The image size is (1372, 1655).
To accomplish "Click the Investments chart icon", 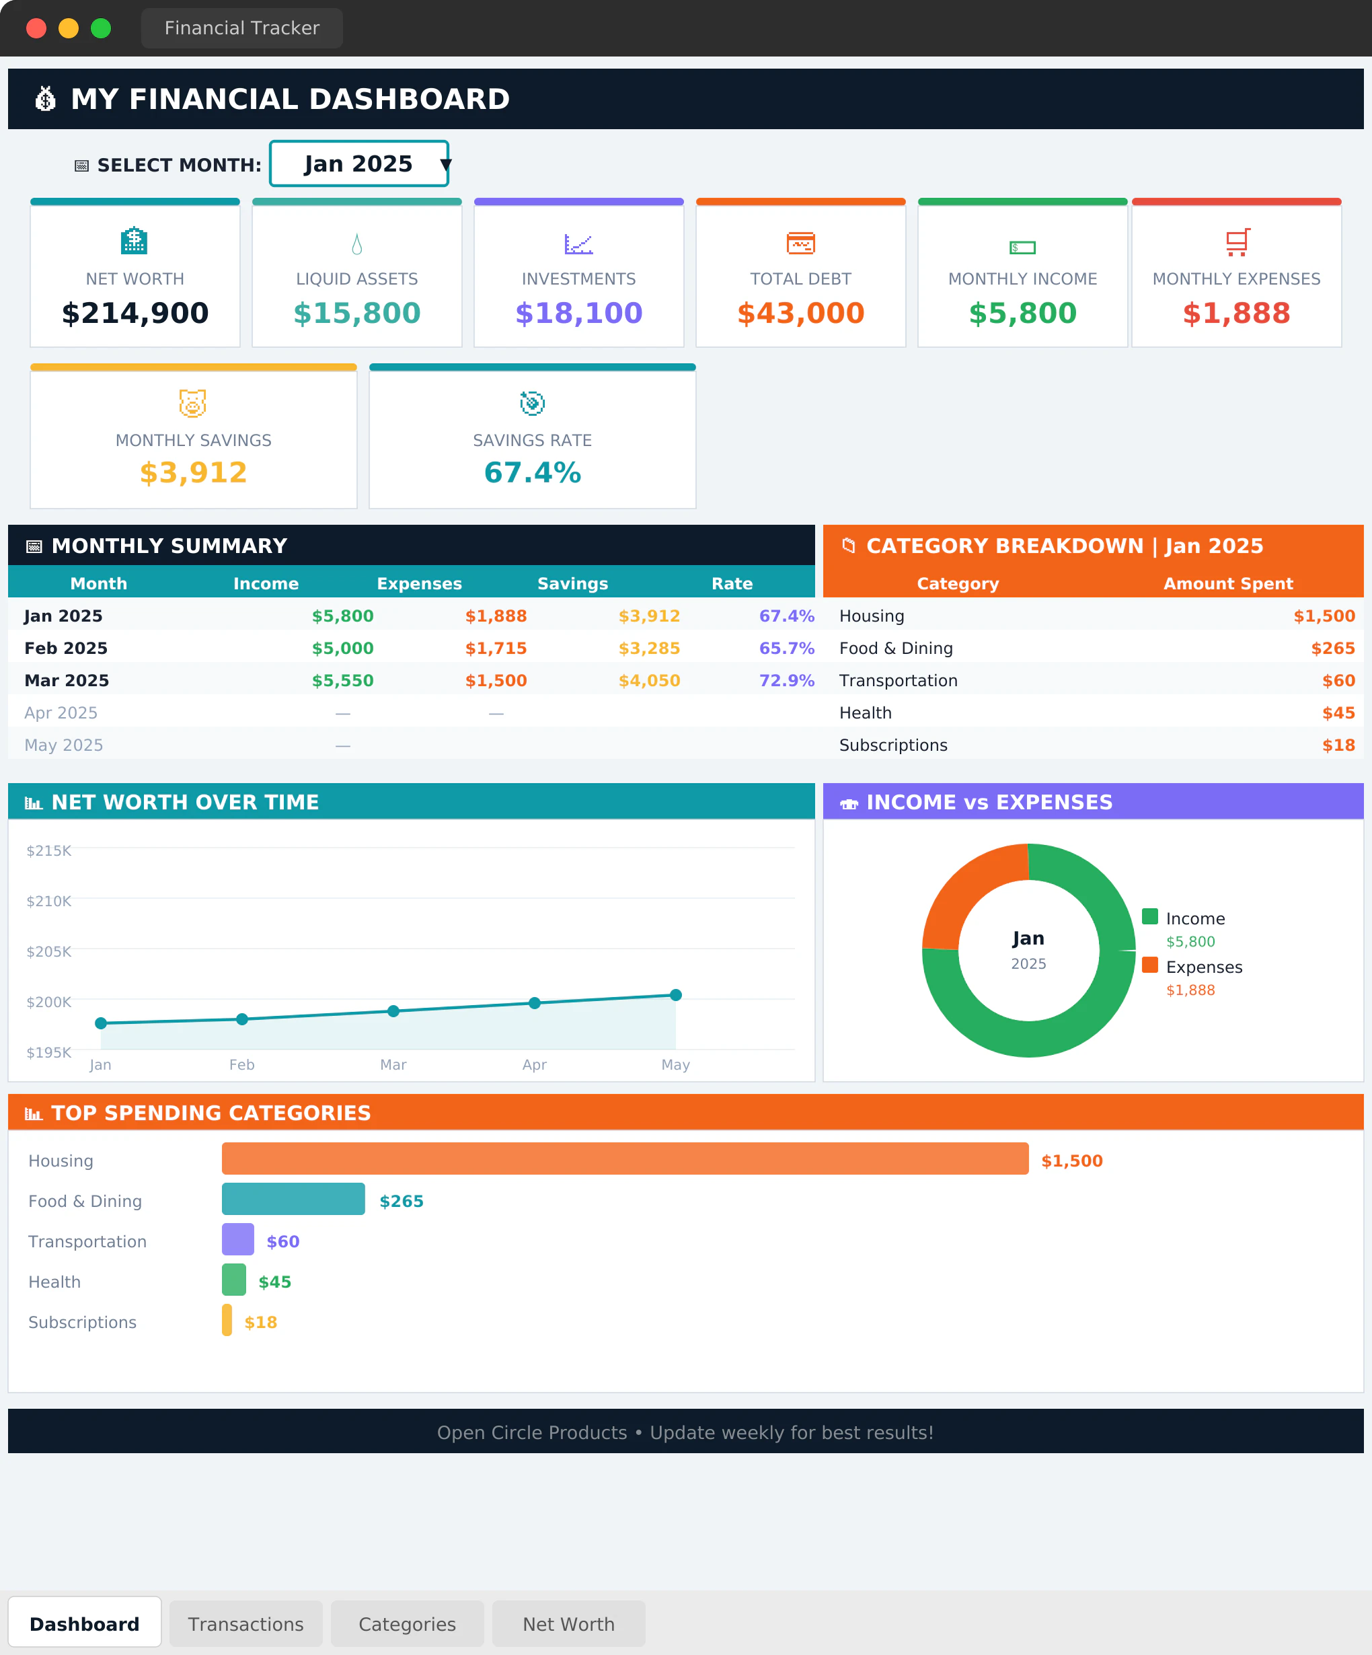I will 578,244.
